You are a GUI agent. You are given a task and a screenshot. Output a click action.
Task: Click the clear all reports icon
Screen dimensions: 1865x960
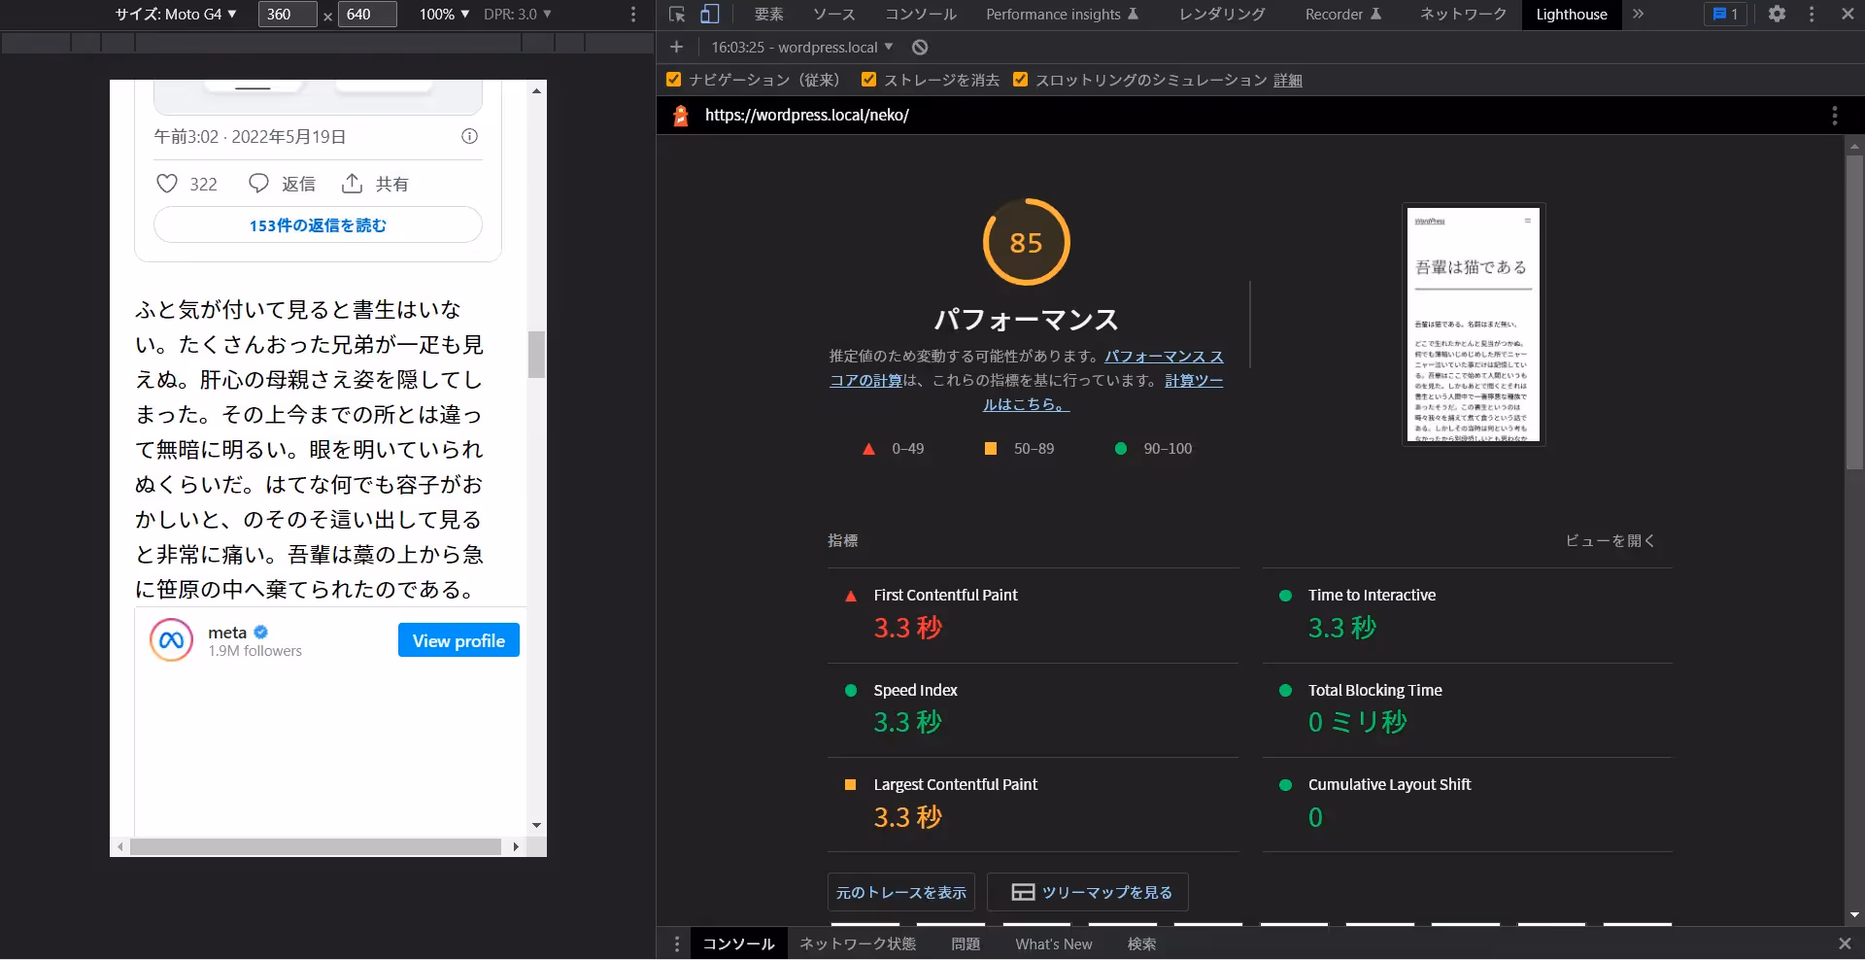pyautogui.click(x=920, y=48)
